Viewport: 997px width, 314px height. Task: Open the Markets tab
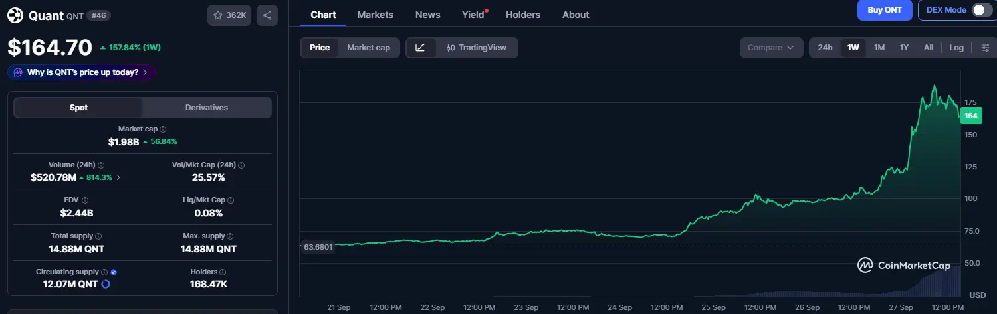375,15
